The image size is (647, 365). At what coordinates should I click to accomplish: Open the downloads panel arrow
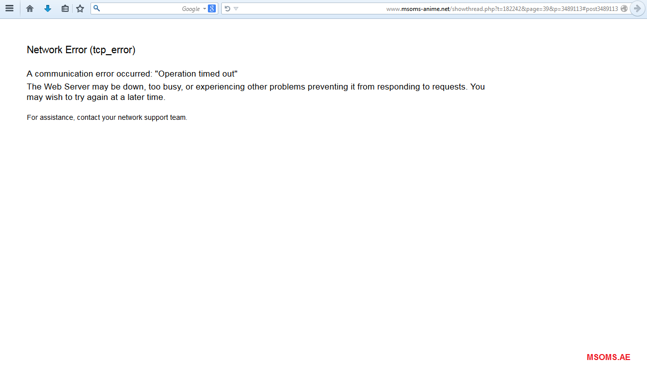pyautogui.click(x=48, y=8)
